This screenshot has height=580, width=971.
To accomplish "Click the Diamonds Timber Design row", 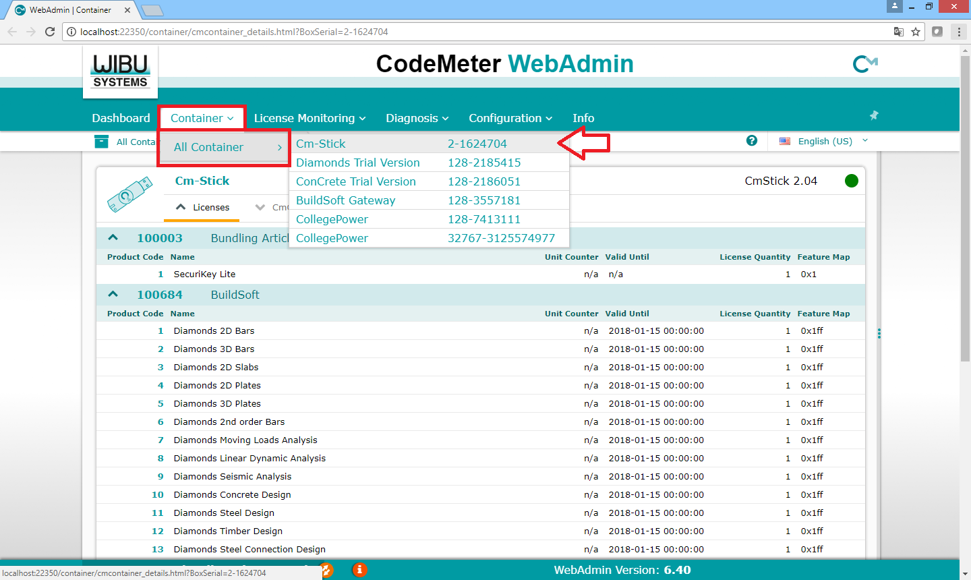I will click(480, 531).
